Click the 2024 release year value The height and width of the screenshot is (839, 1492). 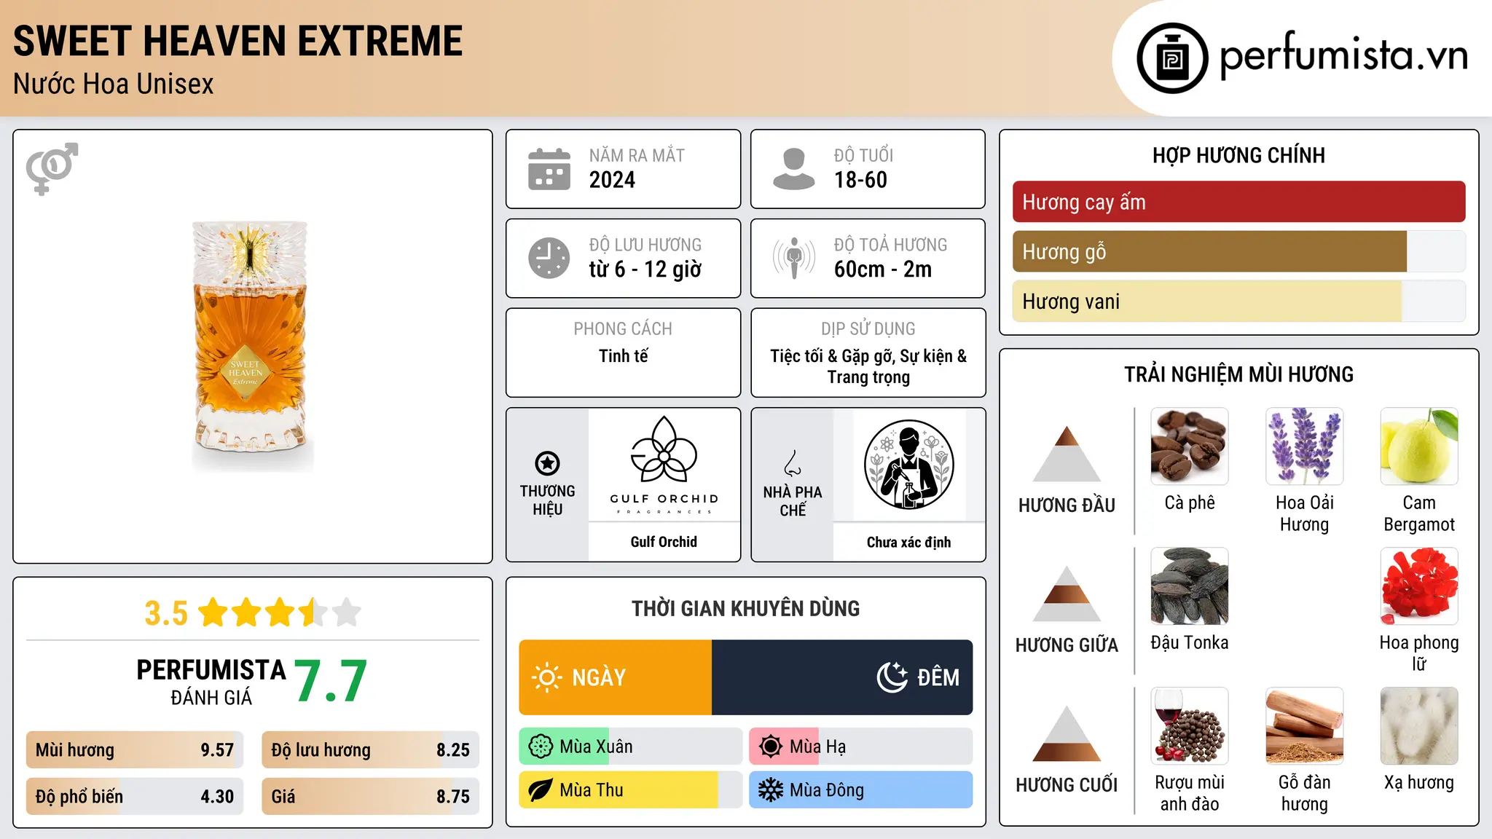(612, 180)
